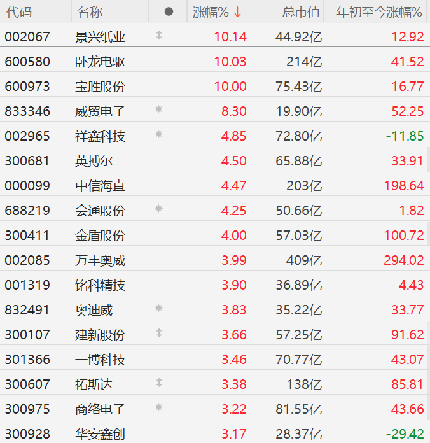Select stock name 一博科技
The width and height of the screenshot is (430, 443).
pos(100,360)
